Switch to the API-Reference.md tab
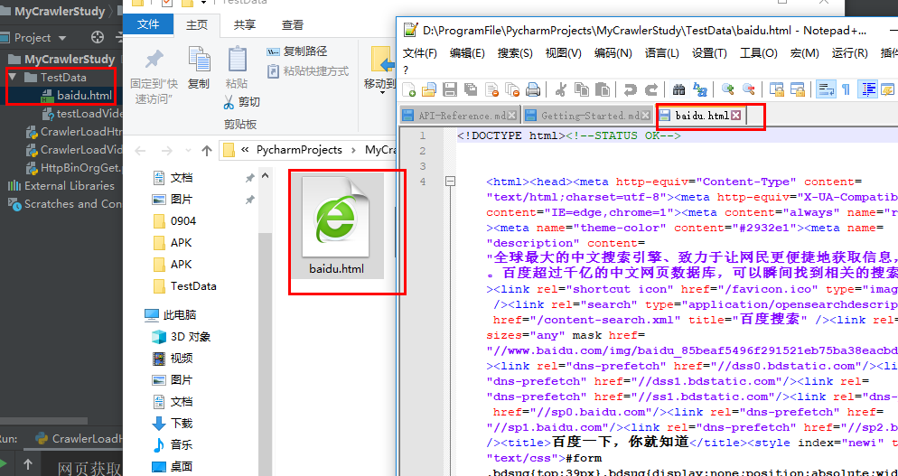Image resolution: width=898 pixels, height=476 pixels. pos(459,115)
